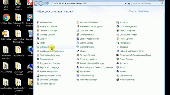170x95 pixels.
Task: Click the Backup and Restore icon
Action: (x=38, y=26)
